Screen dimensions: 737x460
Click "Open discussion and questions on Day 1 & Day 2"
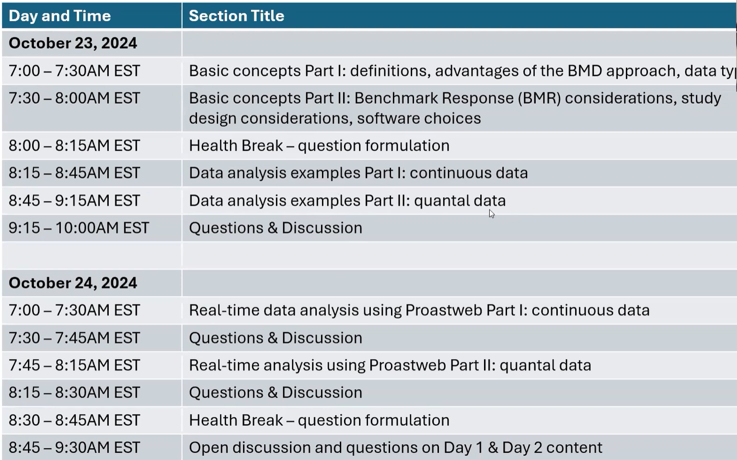pyautogui.click(x=395, y=448)
